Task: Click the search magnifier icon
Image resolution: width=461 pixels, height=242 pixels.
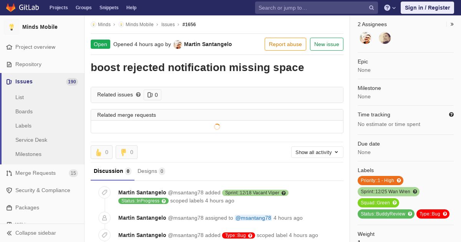Action: [371, 8]
